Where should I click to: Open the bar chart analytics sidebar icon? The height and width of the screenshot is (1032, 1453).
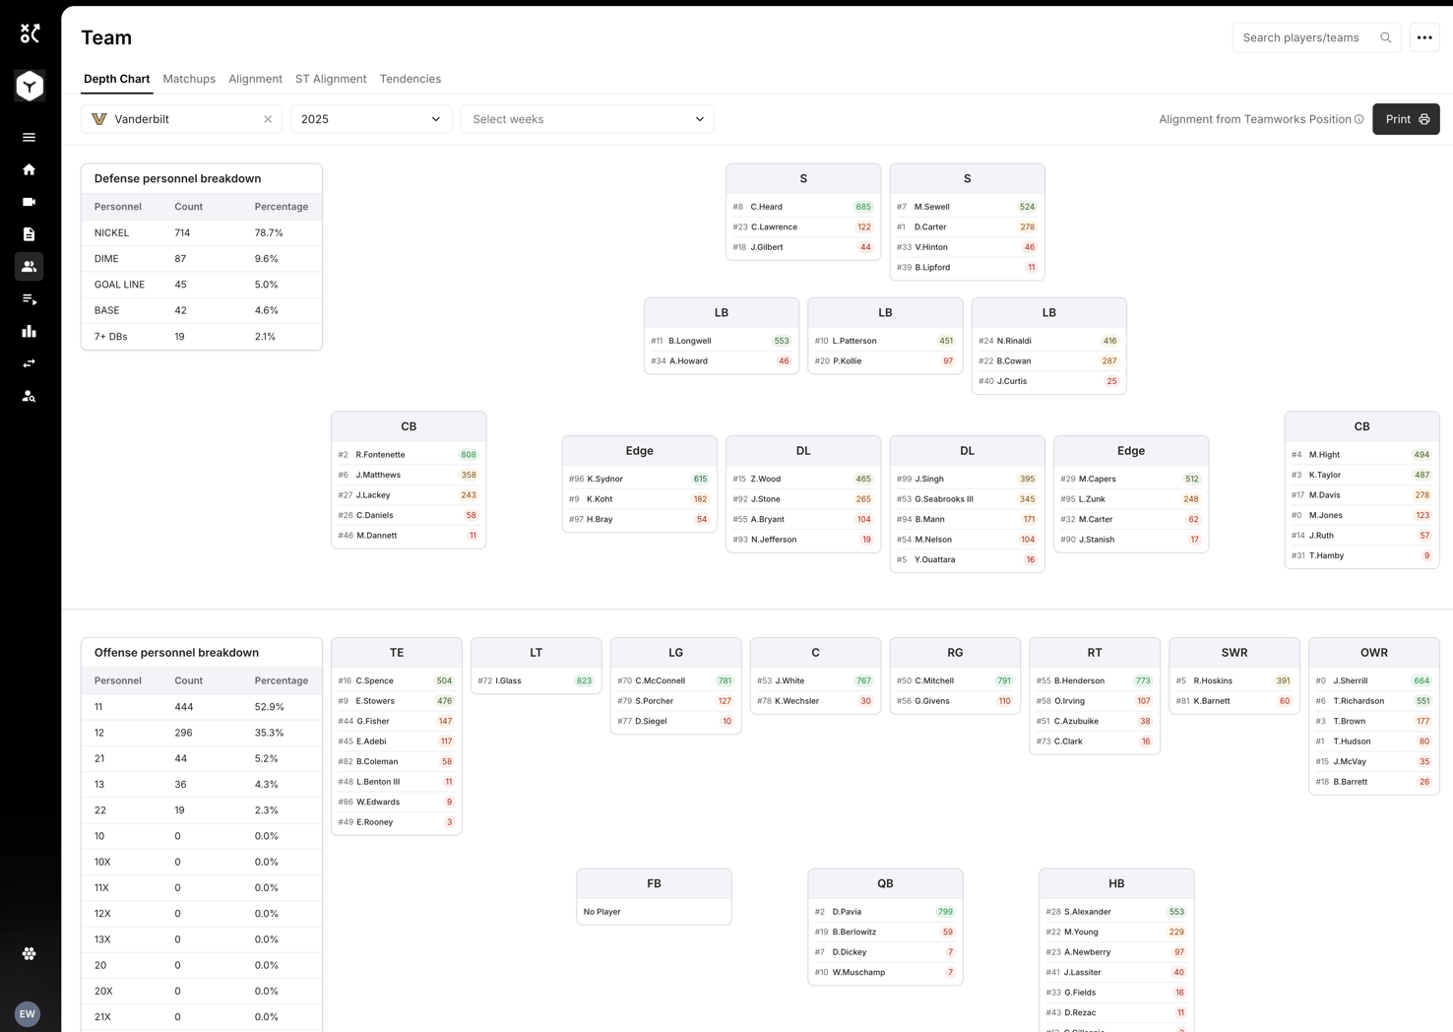[29, 332]
